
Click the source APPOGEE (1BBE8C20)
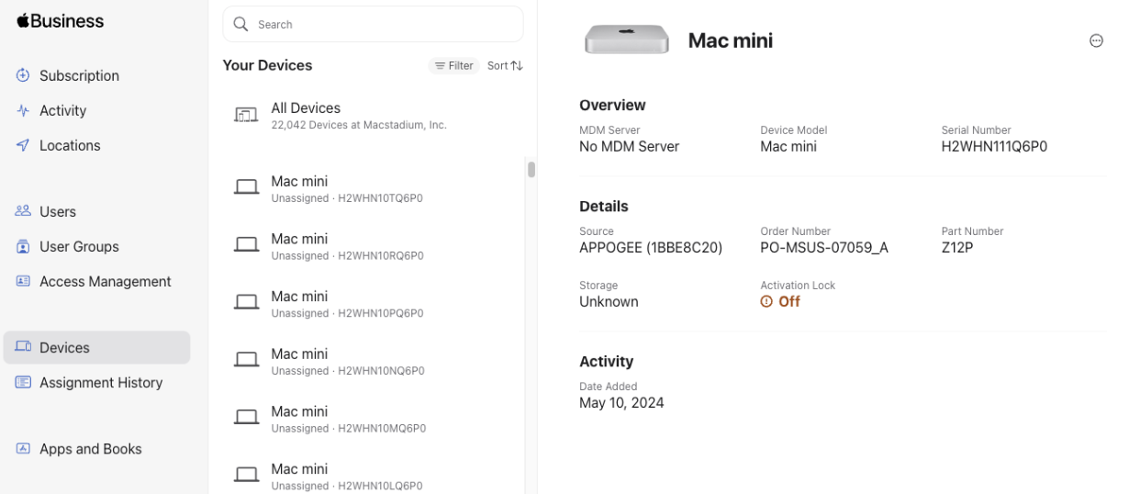[651, 247]
